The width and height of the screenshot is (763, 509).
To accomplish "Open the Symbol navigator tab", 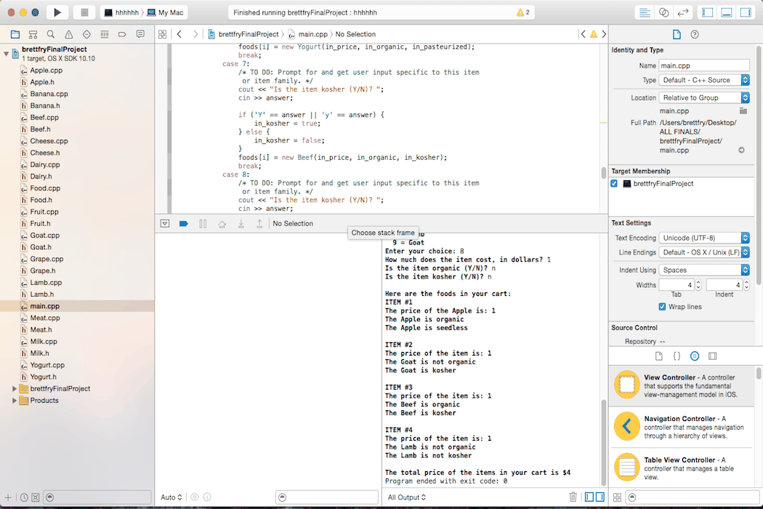I will tap(33, 34).
